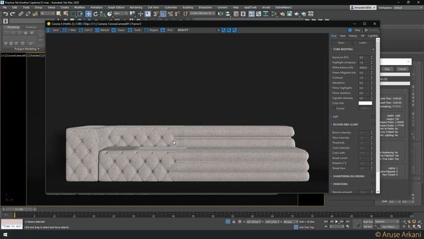Toggle the Denoising enable checkbox
This screenshot has width=424, height=239.
(x=373, y=184)
